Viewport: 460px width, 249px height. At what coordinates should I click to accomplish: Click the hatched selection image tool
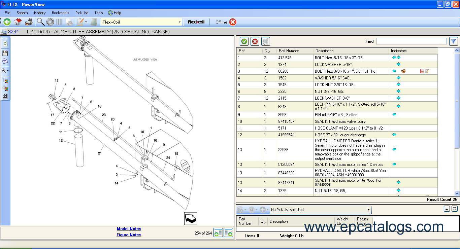[x=5, y=96]
